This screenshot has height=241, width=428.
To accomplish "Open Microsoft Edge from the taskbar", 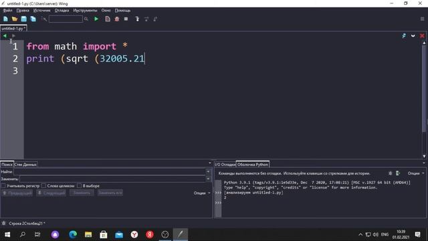I will (x=73, y=234).
